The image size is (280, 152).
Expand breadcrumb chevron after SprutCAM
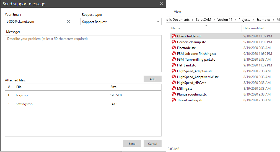pyautogui.click(x=214, y=20)
